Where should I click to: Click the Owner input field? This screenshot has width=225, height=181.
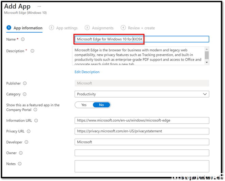coord(142,153)
